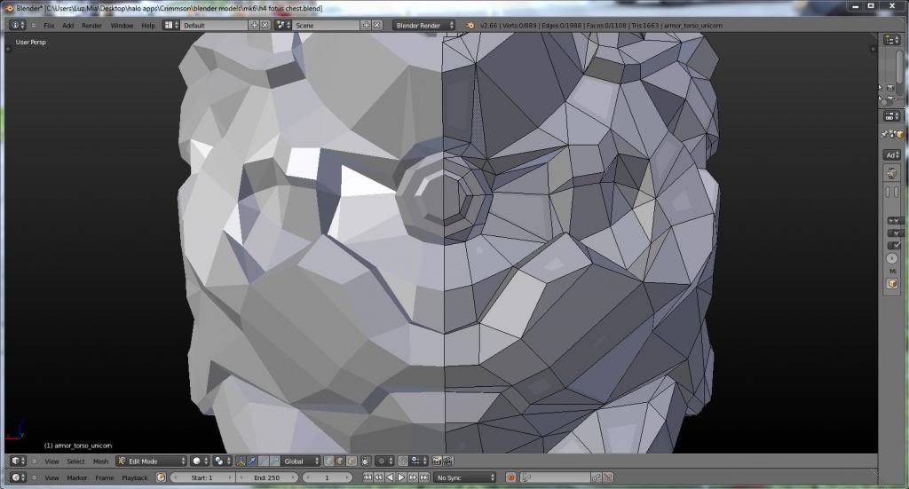
Task: Open the Render menu
Action: click(91, 26)
